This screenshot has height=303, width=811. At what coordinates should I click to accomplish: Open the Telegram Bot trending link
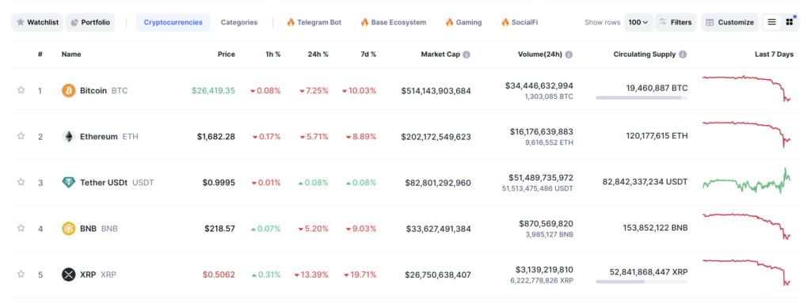[x=314, y=22]
